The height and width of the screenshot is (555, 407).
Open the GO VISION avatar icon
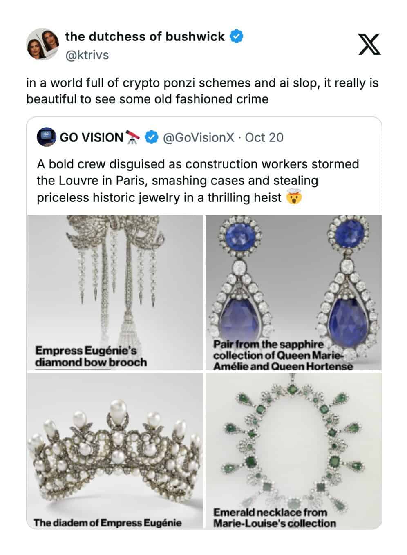46,137
